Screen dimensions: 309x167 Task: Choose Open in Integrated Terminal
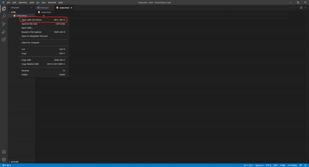point(43,36)
